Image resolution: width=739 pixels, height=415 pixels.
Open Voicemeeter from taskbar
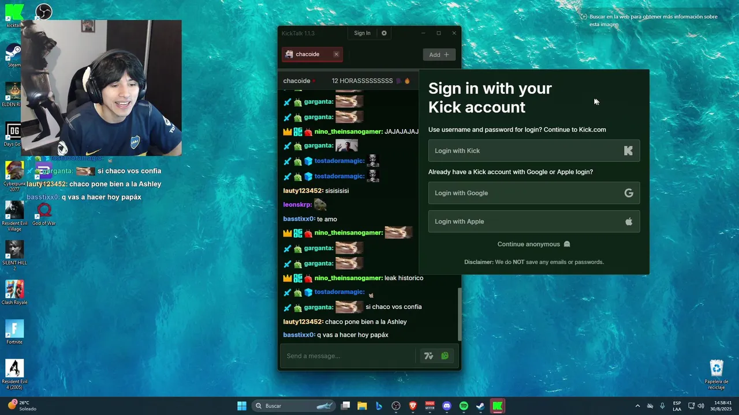pyautogui.click(x=430, y=406)
